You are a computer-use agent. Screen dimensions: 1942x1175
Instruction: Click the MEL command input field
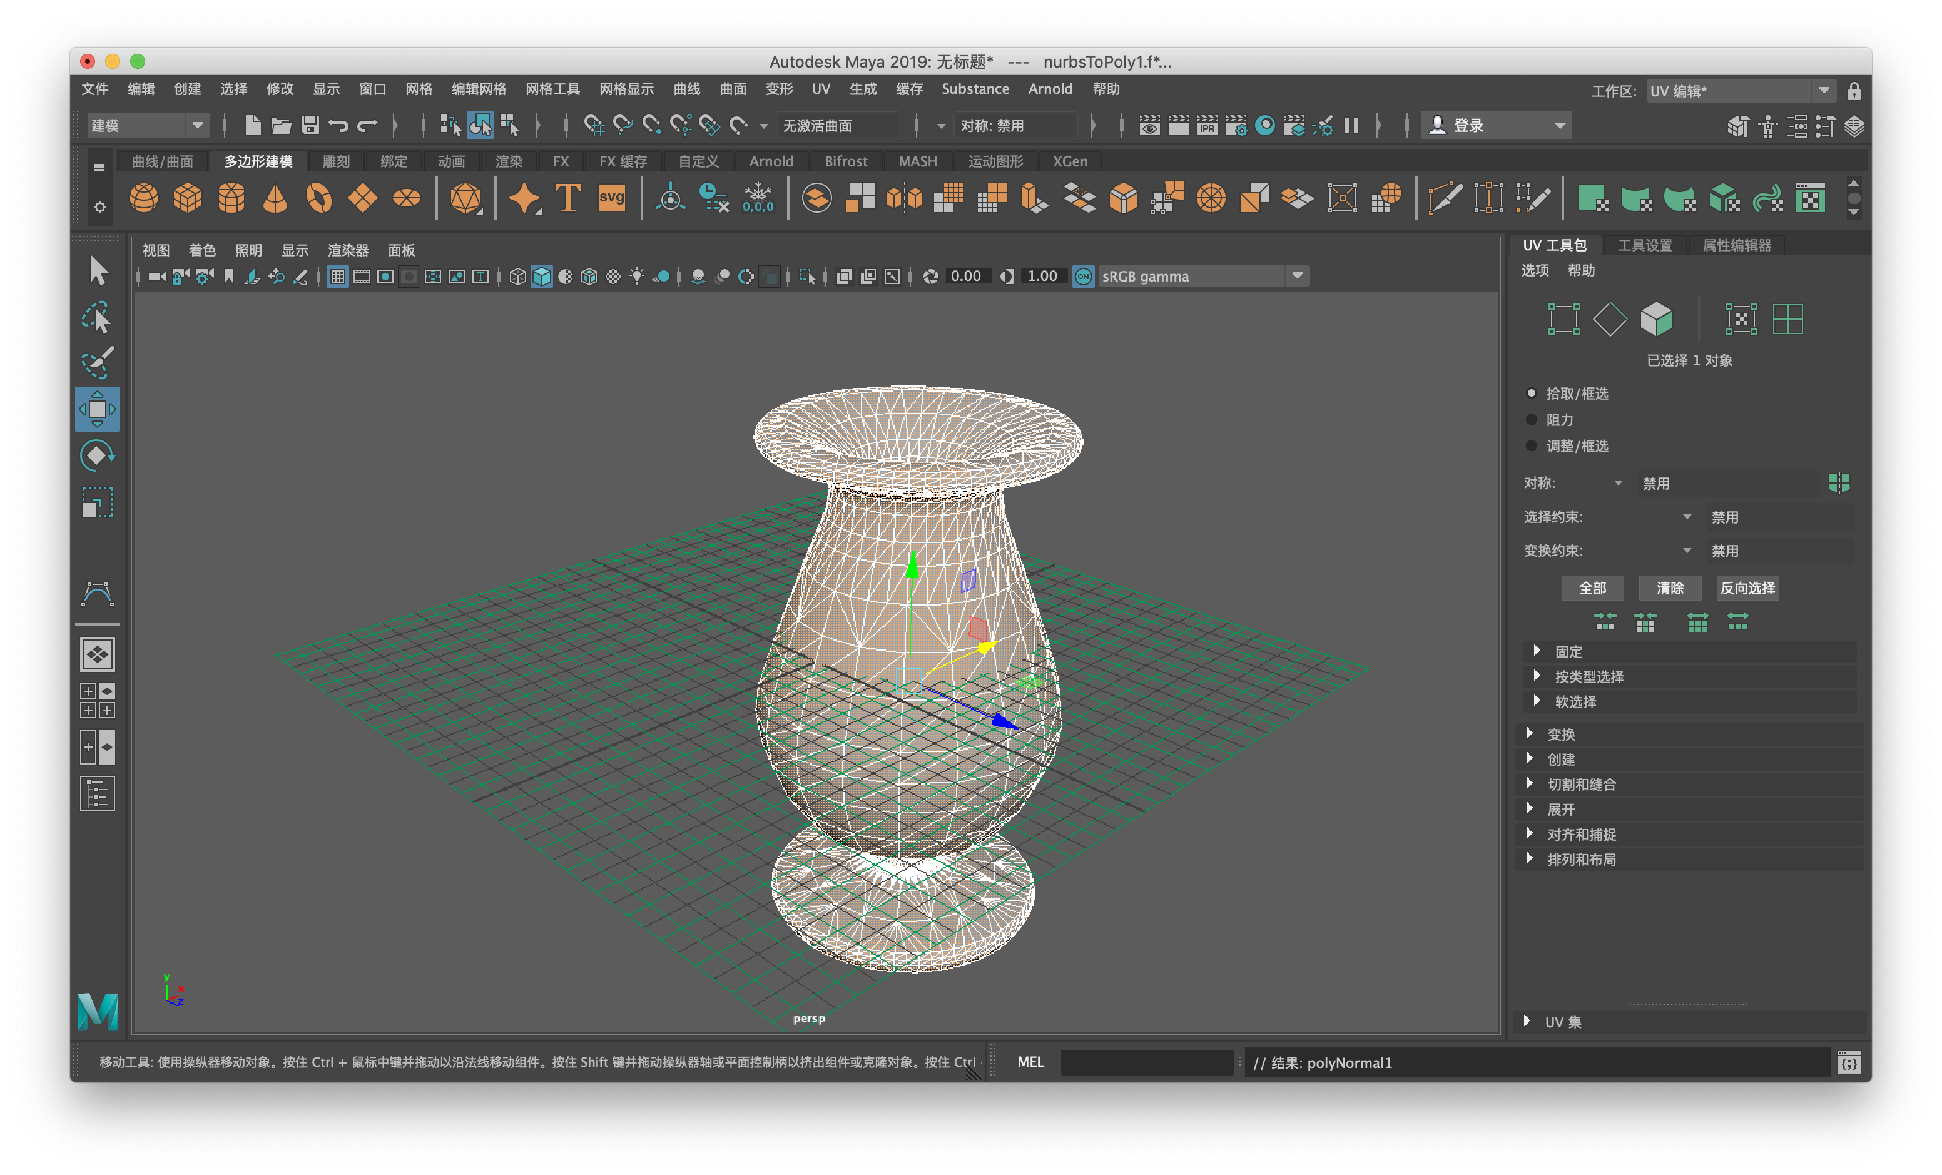pyautogui.click(x=1147, y=1062)
